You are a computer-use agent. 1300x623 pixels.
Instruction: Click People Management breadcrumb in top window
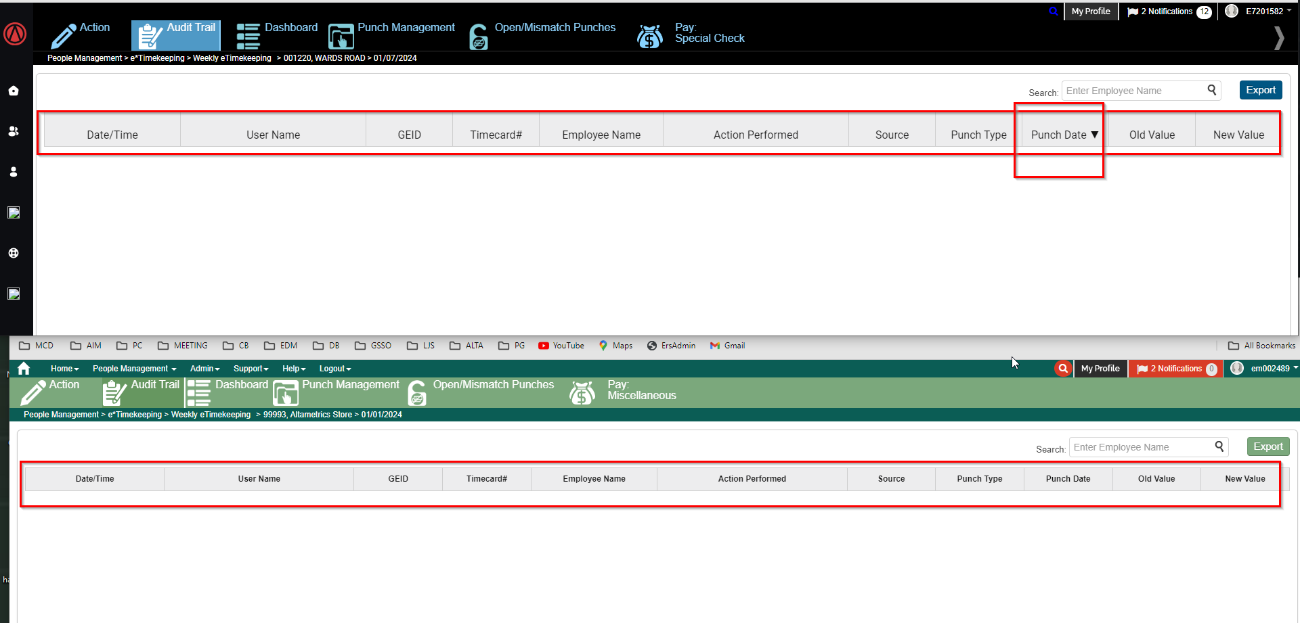pyautogui.click(x=85, y=58)
